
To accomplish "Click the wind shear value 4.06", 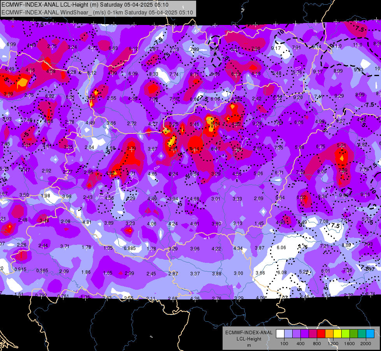I will 152,223.
